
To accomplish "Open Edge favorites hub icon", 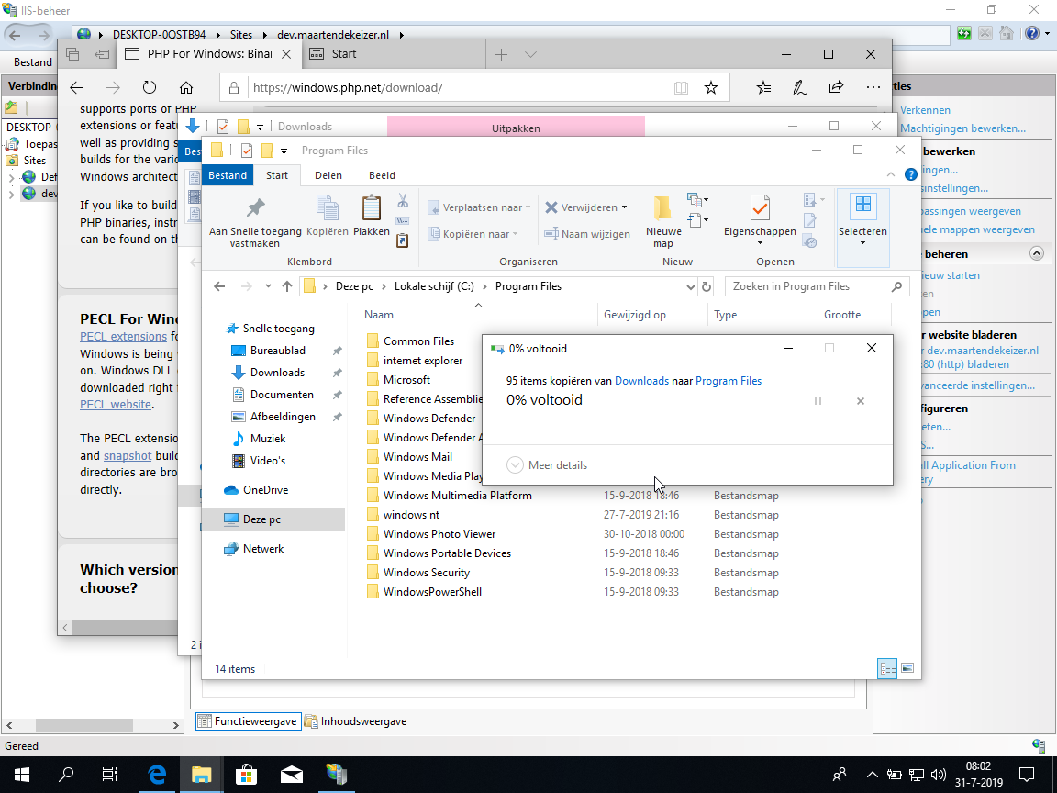I will coord(763,87).
